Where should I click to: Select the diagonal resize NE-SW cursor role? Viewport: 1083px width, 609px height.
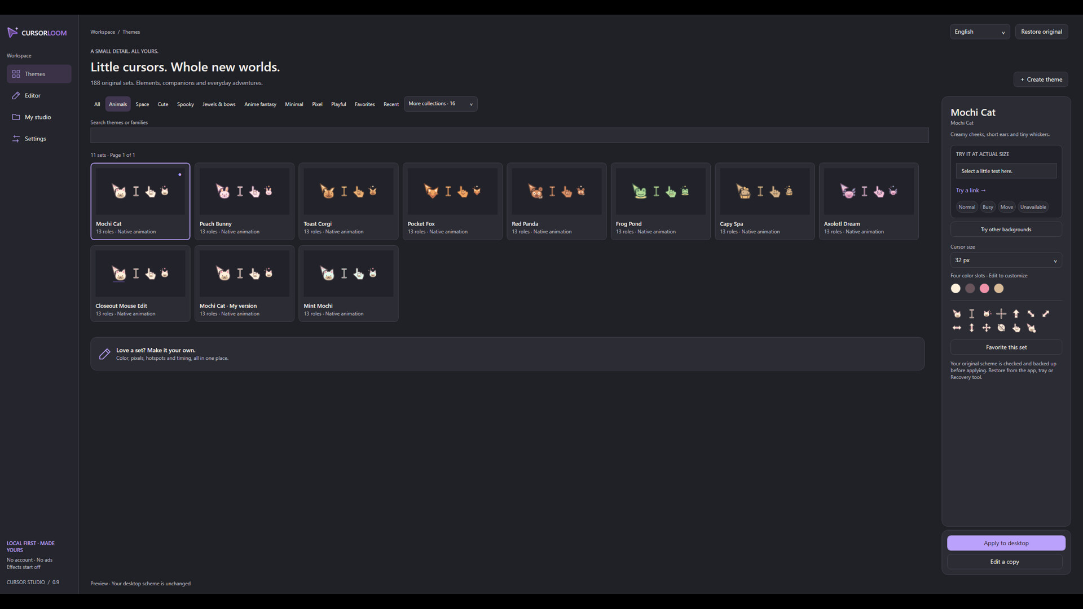[1046, 314]
